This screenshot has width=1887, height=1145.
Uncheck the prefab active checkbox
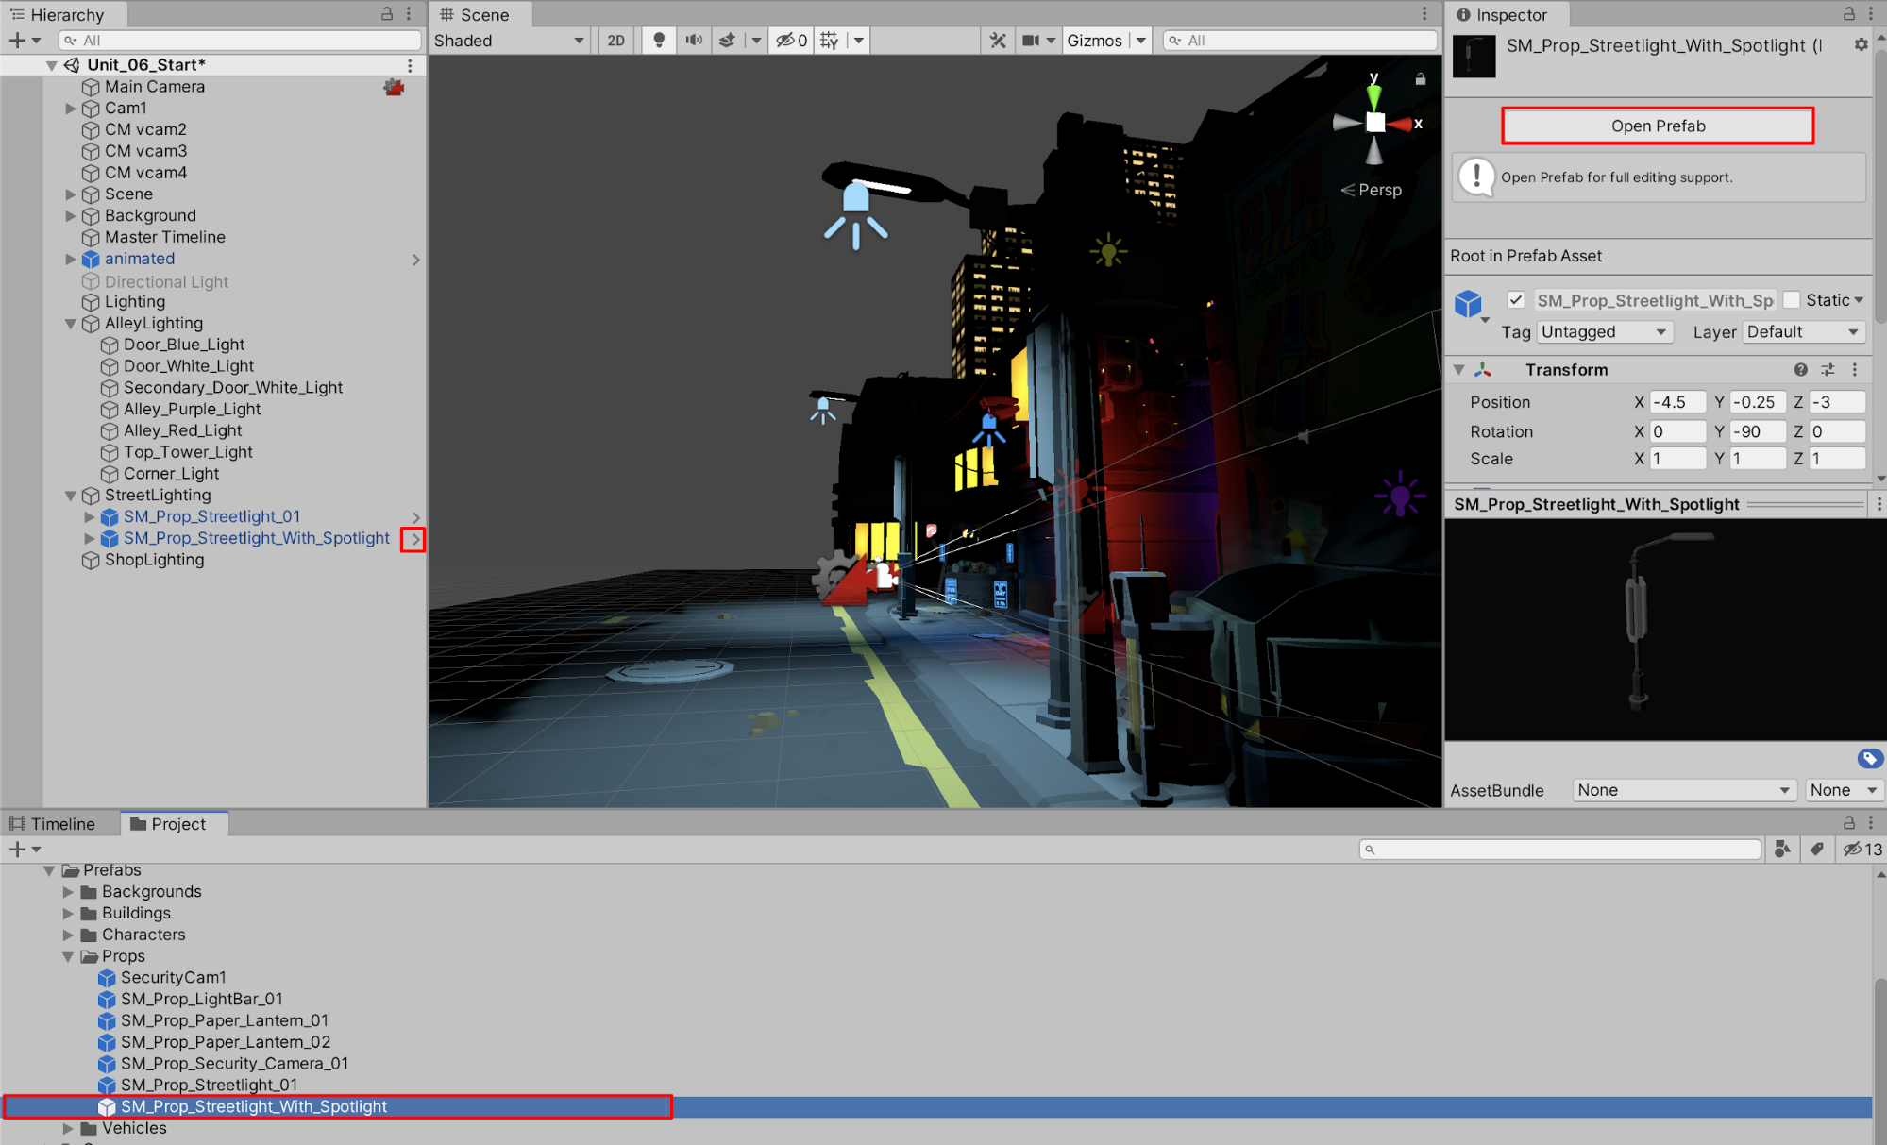pos(1516,300)
